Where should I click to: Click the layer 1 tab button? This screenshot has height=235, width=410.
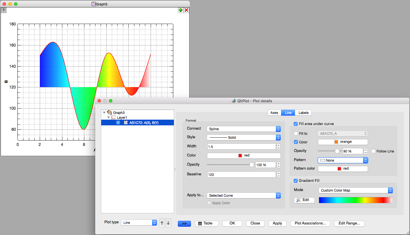tap(3, 10)
